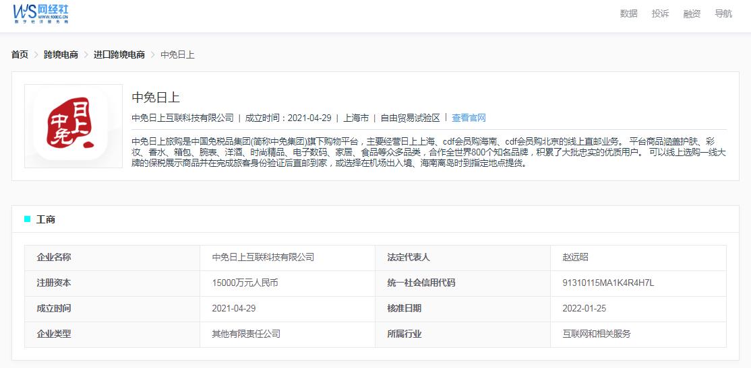Select the 核准日期 label cell
This screenshot has width=751, height=368.
(462, 309)
